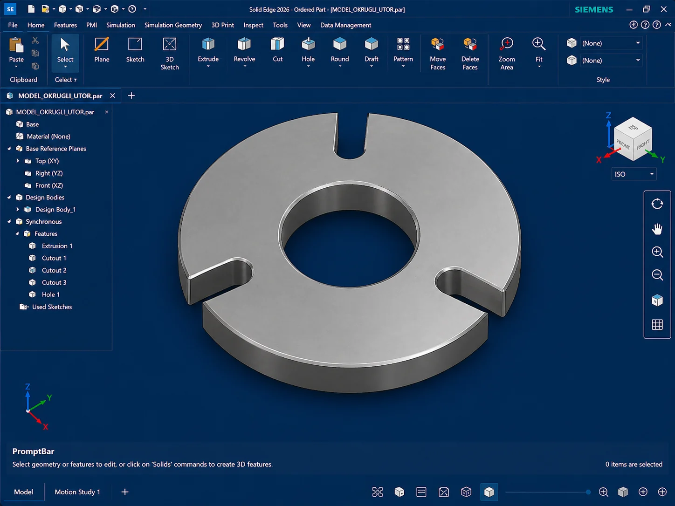
Task: Expand the Top (XY) plane node
Action: coord(18,161)
